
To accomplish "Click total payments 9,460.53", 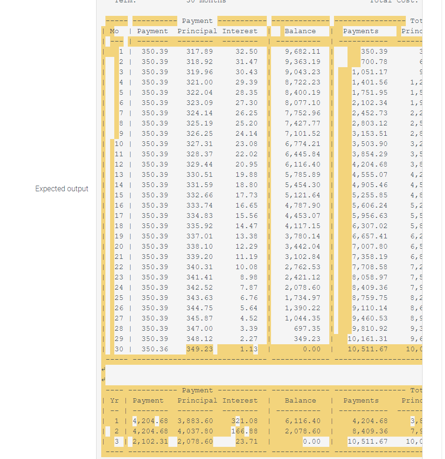I will tap(370, 318).
